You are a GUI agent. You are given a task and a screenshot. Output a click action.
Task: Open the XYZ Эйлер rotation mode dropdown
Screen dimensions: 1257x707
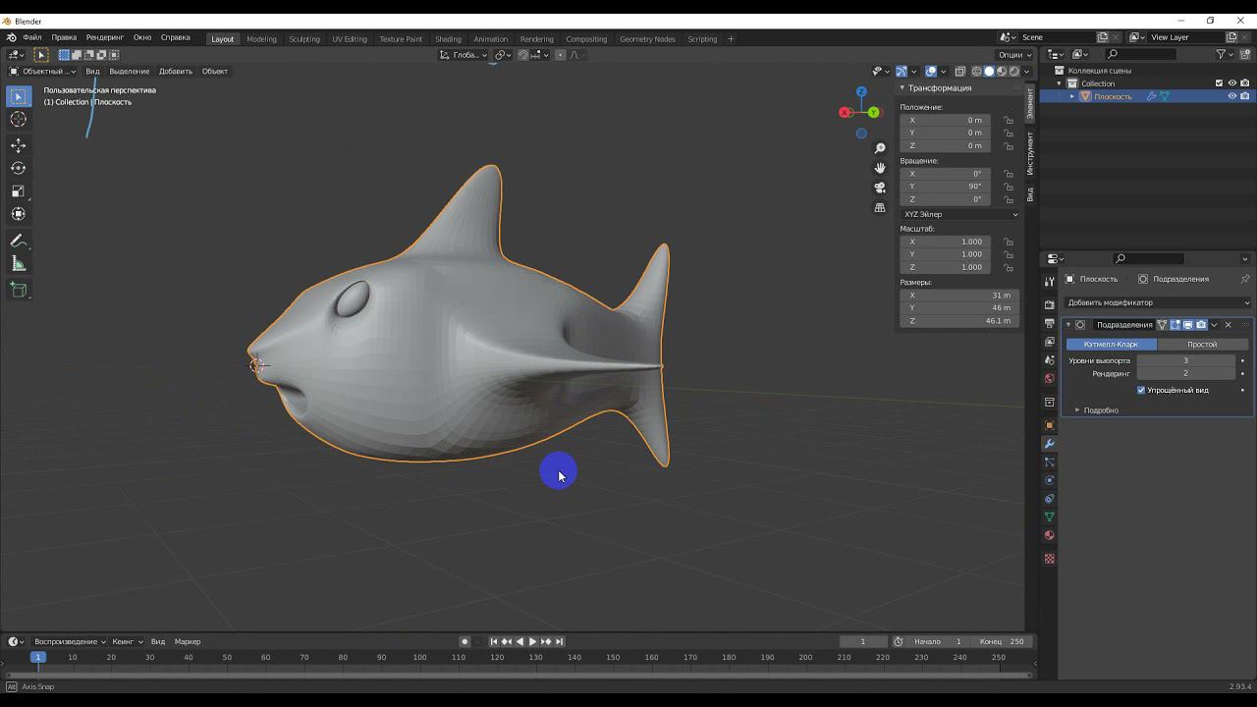coord(959,214)
